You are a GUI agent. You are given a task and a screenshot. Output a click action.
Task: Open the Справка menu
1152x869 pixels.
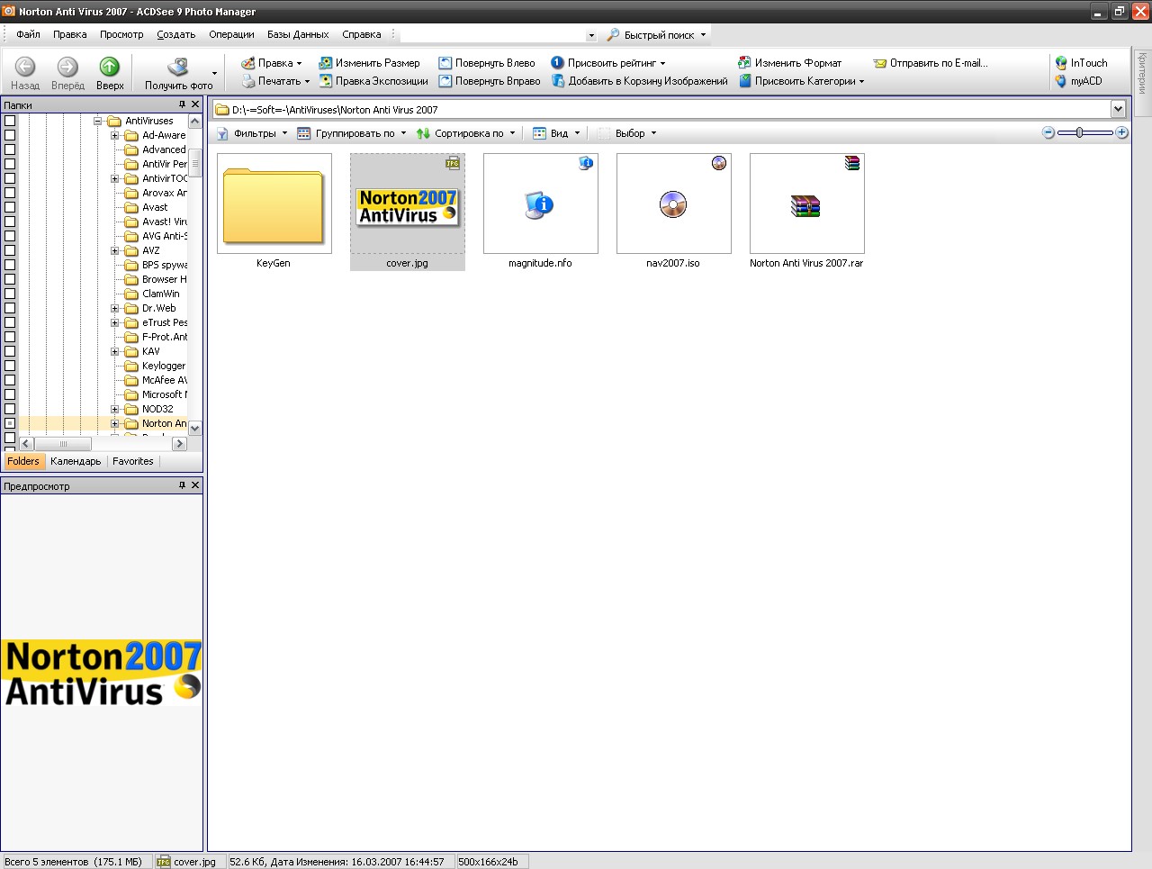coord(361,34)
